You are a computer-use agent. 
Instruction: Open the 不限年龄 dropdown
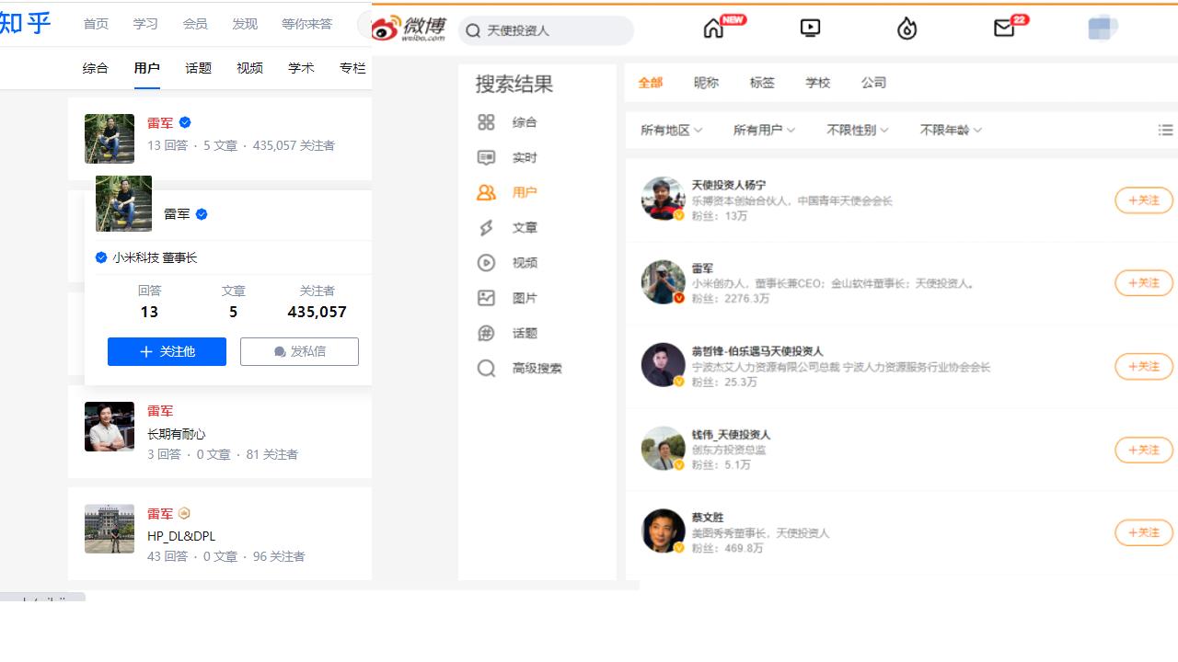(949, 131)
